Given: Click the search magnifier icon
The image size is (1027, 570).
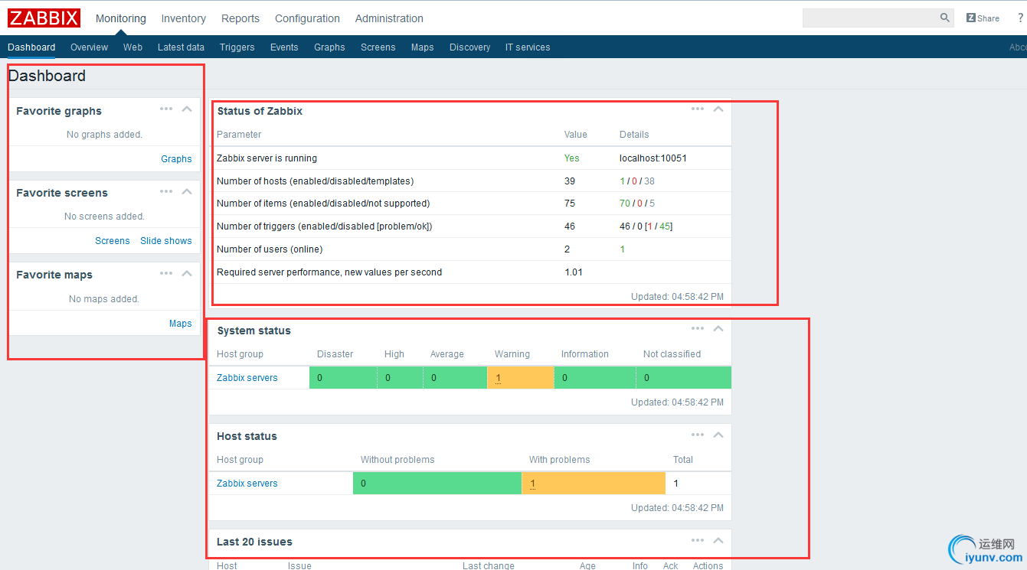Looking at the screenshot, I should (945, 18).
